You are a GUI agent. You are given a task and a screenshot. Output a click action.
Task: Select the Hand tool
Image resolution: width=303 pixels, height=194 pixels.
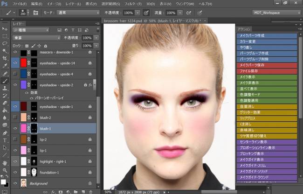coord(5,163)
